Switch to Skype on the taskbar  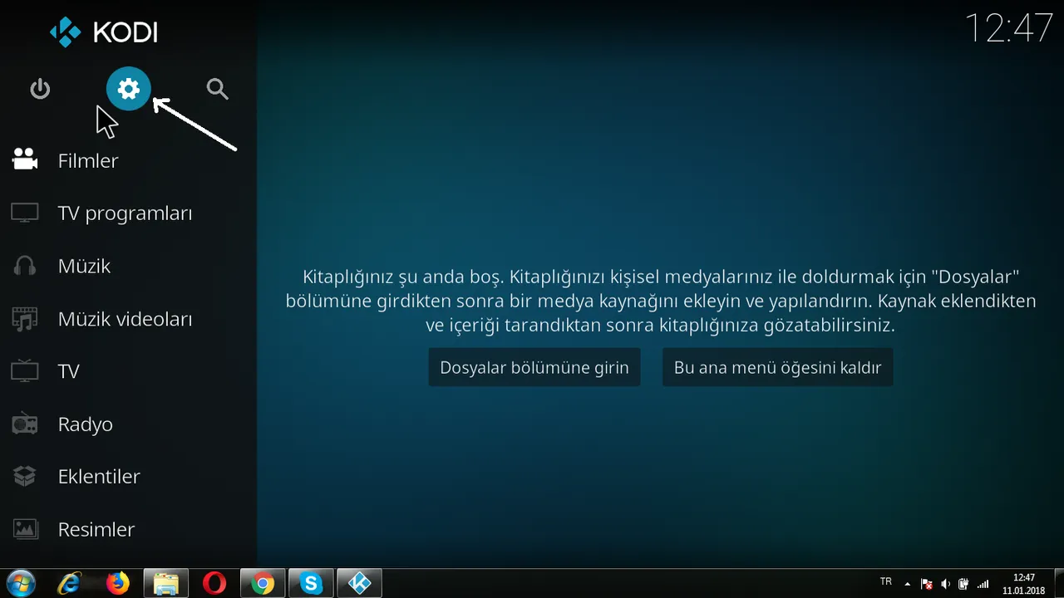[x=311, y=584]
